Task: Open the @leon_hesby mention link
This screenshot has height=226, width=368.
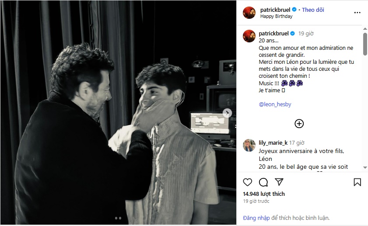Action: (x=275, y=104)
